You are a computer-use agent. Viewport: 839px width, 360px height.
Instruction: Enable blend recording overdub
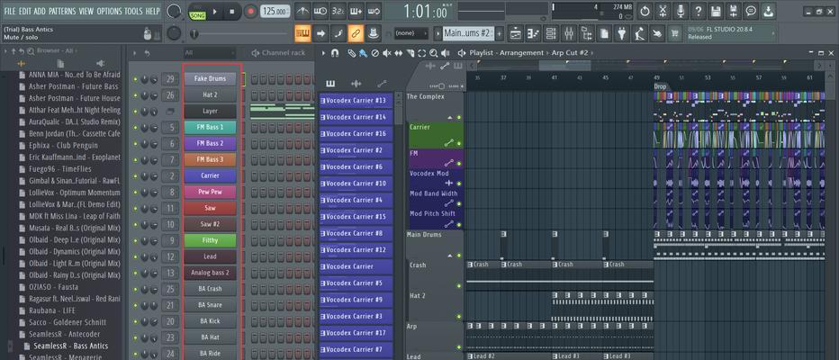[x=356, y=11]
